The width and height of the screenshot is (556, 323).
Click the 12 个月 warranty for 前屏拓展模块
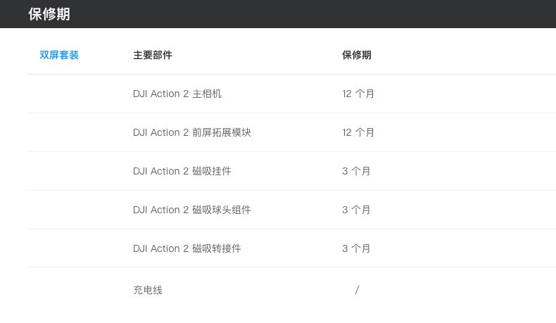click(x=358, y=132)
